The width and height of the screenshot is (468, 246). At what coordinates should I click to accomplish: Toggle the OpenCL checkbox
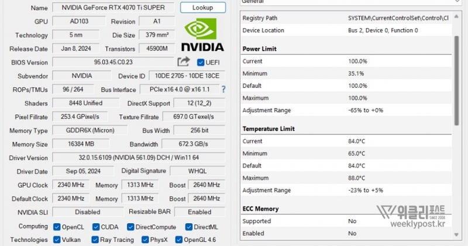57,227
